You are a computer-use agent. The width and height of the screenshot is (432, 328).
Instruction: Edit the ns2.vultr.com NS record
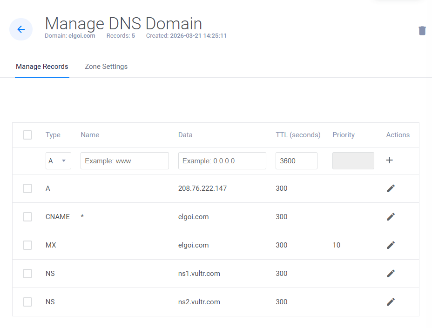tap(391, 302)
